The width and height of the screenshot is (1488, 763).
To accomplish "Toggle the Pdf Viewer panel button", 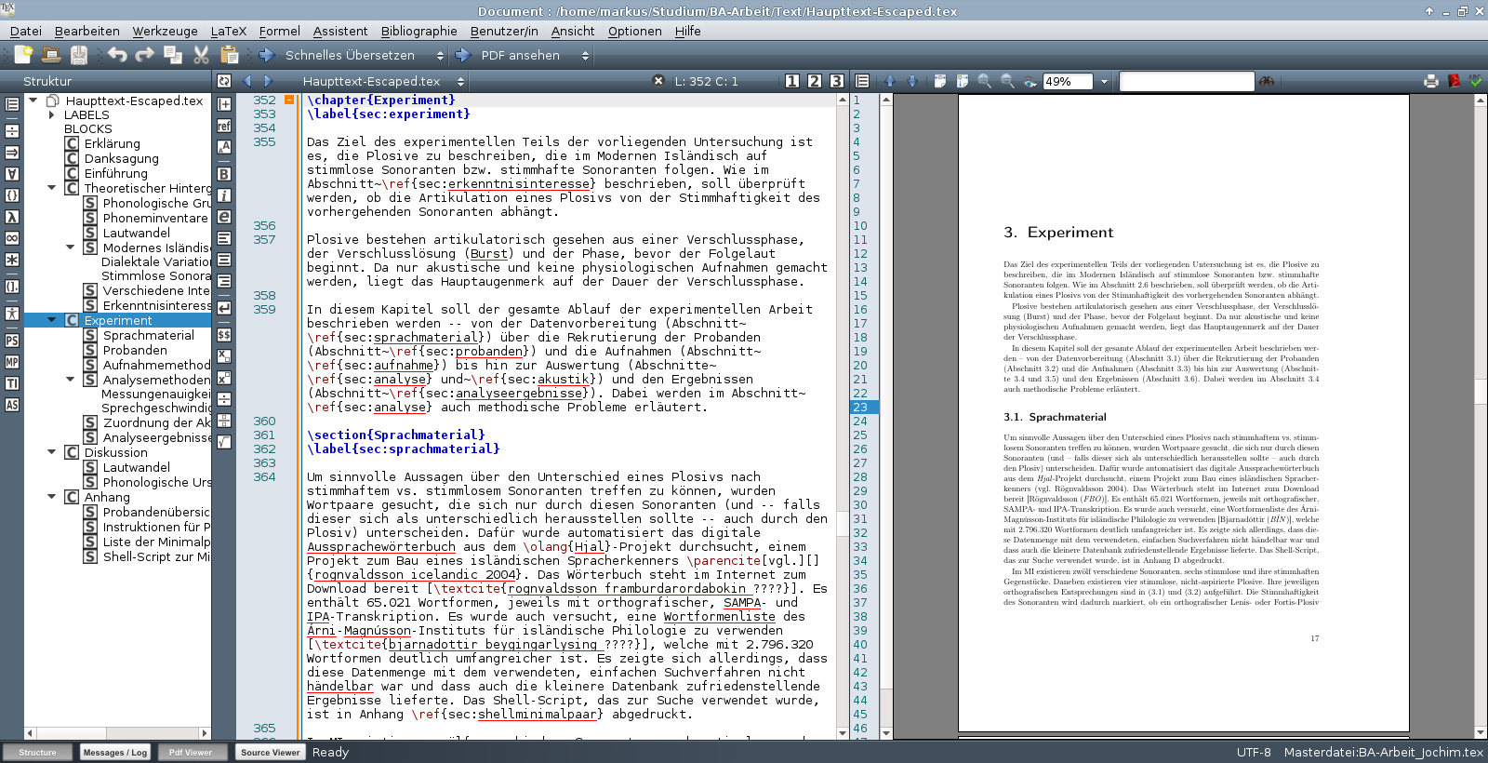I will pos(191,752).
